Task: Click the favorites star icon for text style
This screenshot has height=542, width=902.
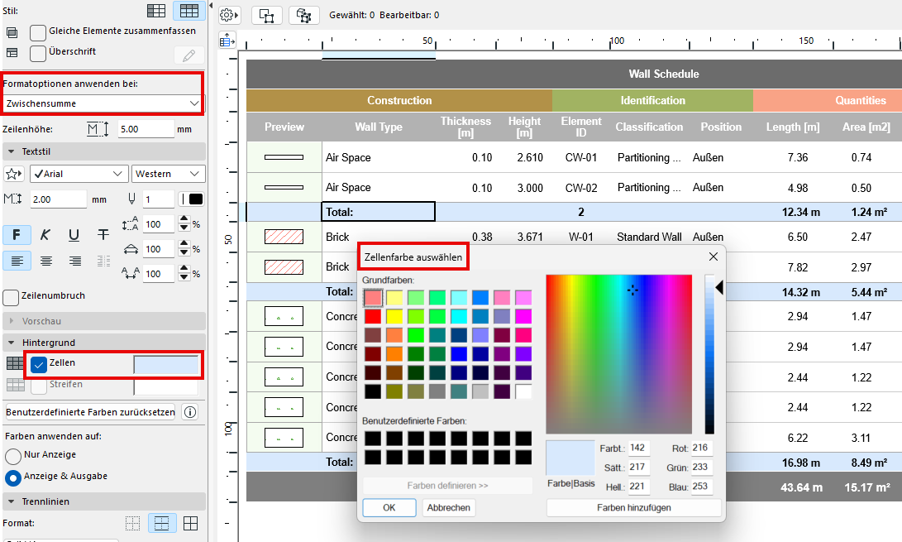Action: point(14,174)
